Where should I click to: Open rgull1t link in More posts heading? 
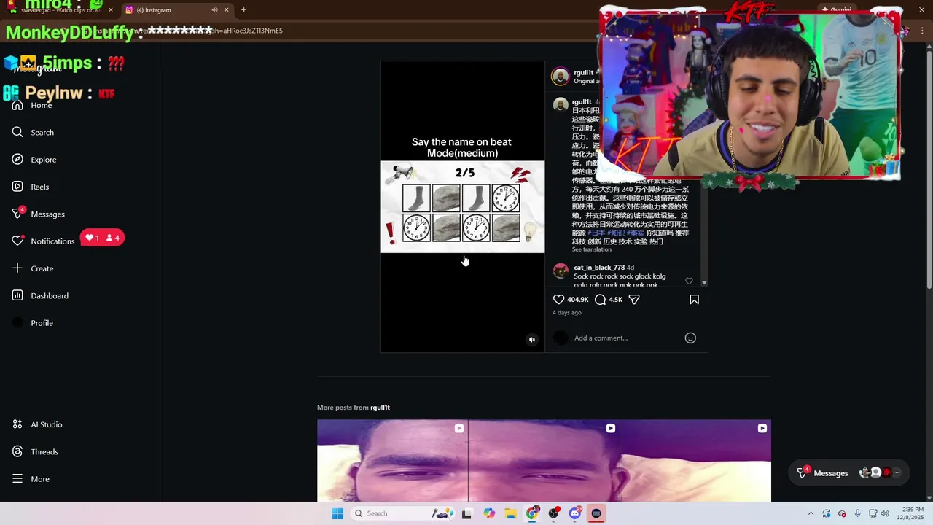click(x=380, y=408)
